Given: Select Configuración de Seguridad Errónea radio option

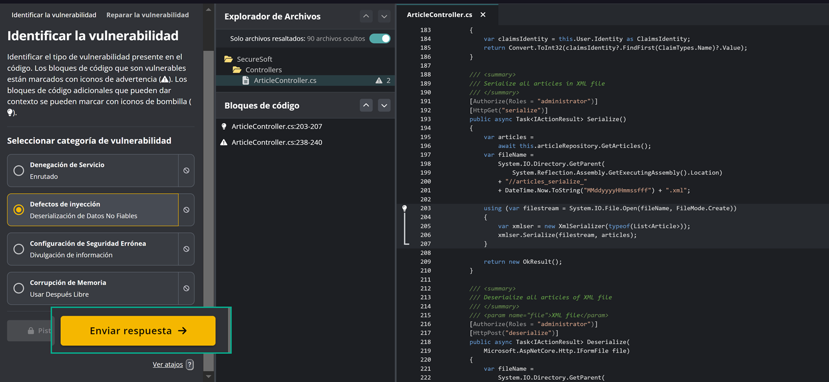Looking at the screenshot, I should (x=19, y=249).
